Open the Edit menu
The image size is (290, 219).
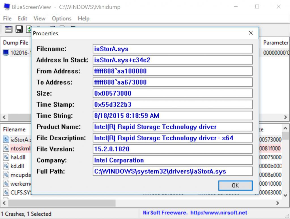click(x=23, y=18)
